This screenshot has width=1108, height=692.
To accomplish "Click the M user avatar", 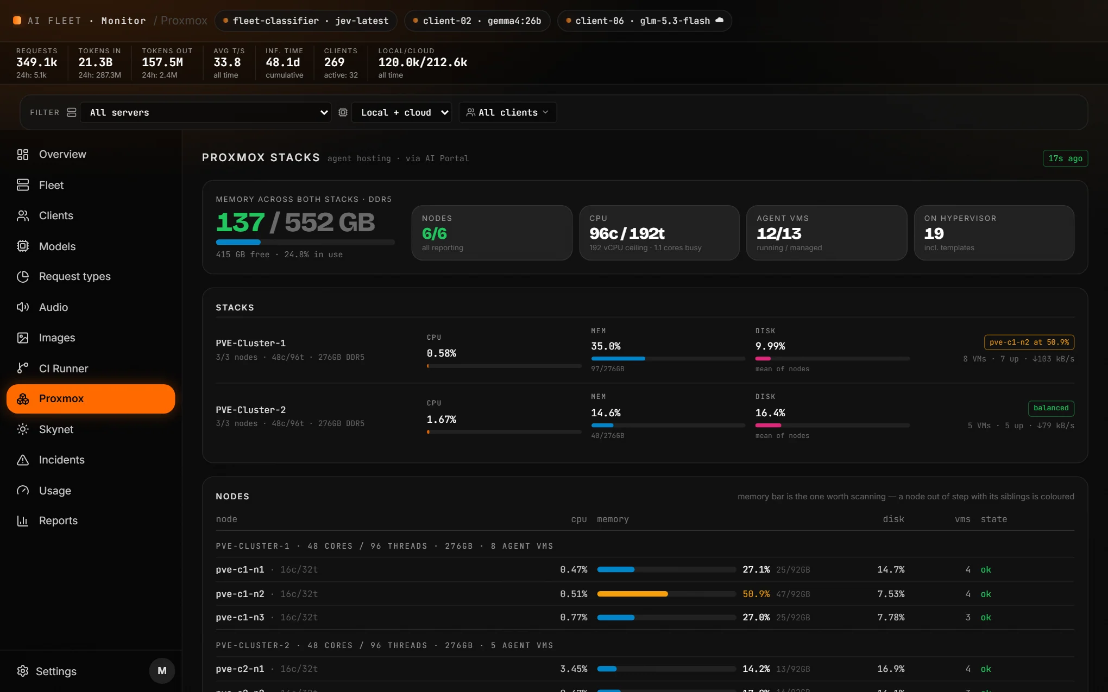I will pos(162,671).
